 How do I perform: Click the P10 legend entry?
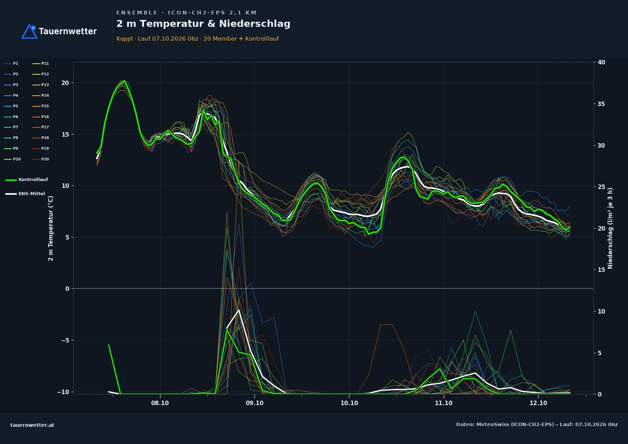tap(12, 159)
